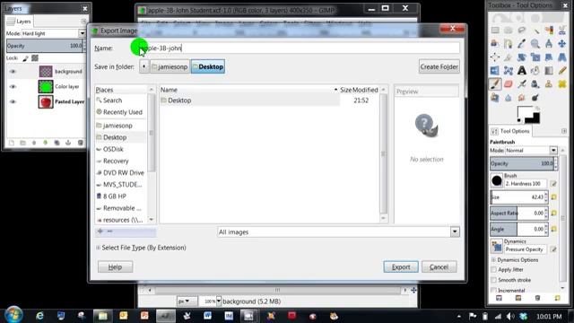Select the Heal tool
Image resolution: width=574 pixels, height=323 pixels.
pyautogui.click(x=562, y=83)
